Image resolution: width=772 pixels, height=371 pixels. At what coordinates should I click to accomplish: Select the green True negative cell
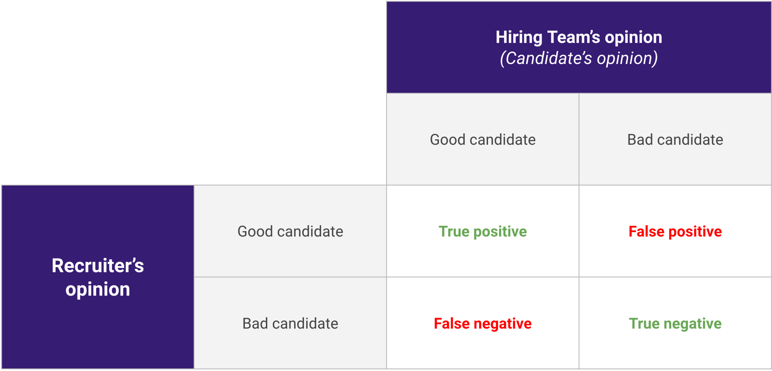(x=675, y=323)
